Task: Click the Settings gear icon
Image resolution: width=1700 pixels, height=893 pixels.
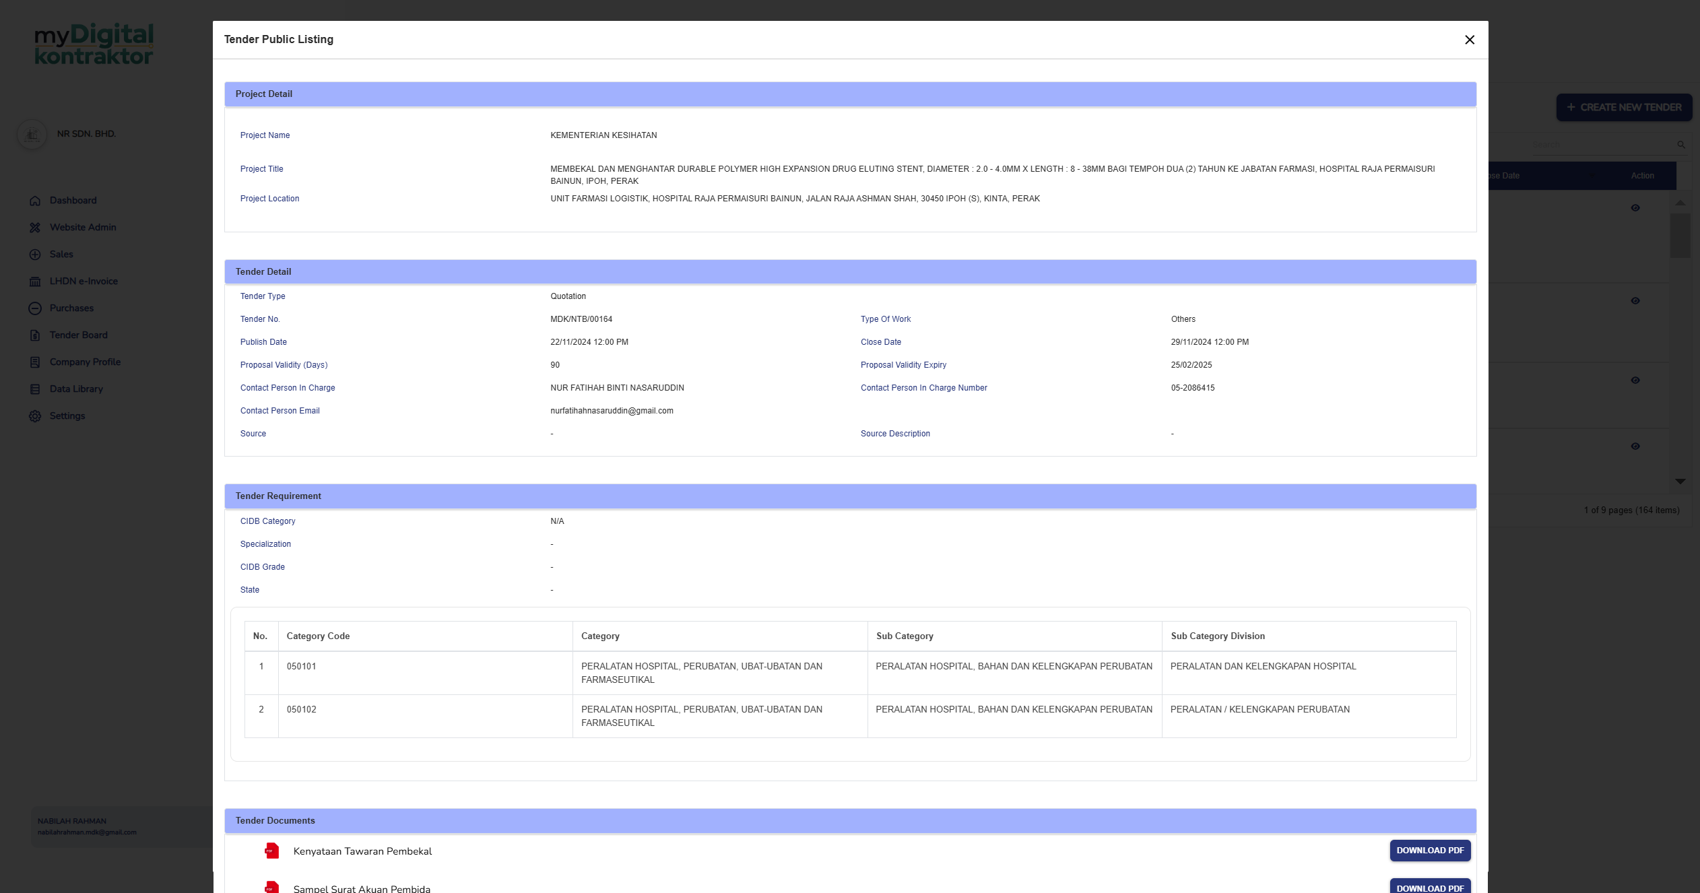Action: tap(35, 416)
